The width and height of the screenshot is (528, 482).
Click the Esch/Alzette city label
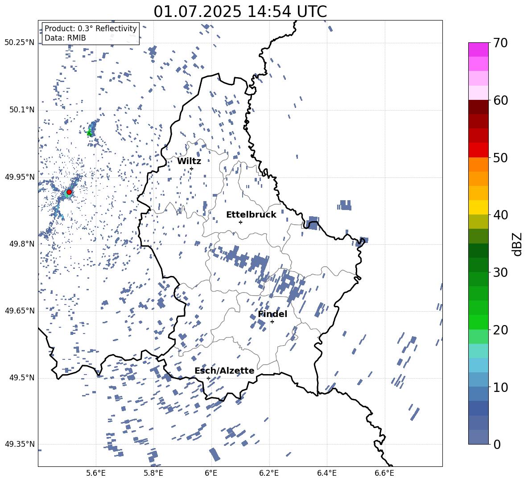(224, 371)
